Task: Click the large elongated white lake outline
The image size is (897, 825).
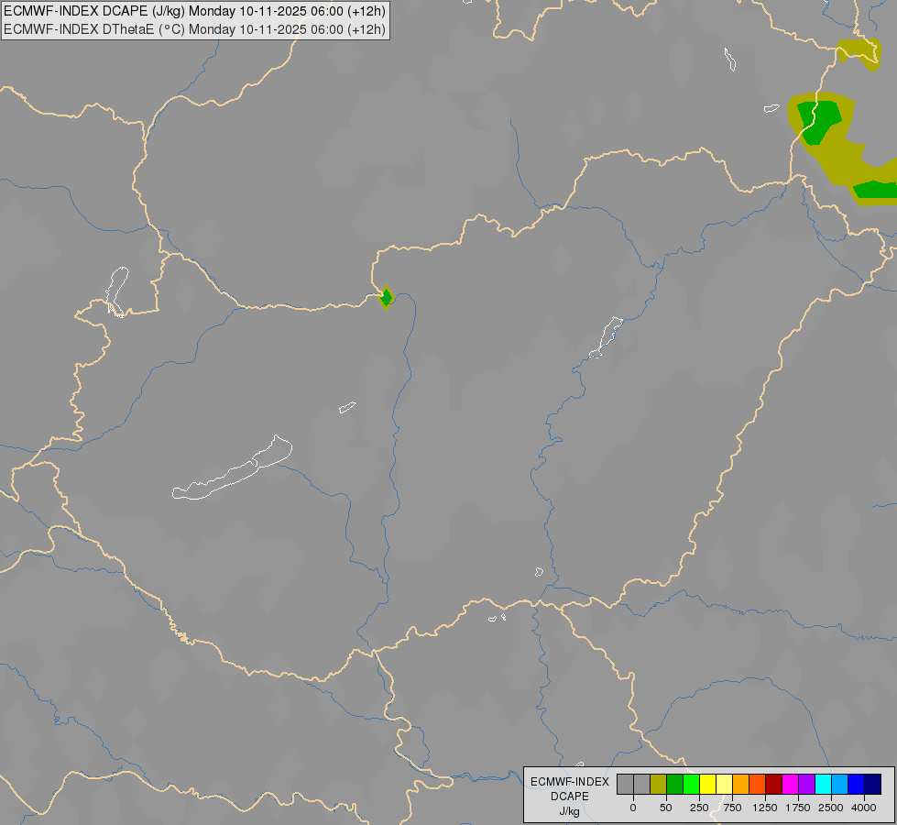Action: [232, 467]
